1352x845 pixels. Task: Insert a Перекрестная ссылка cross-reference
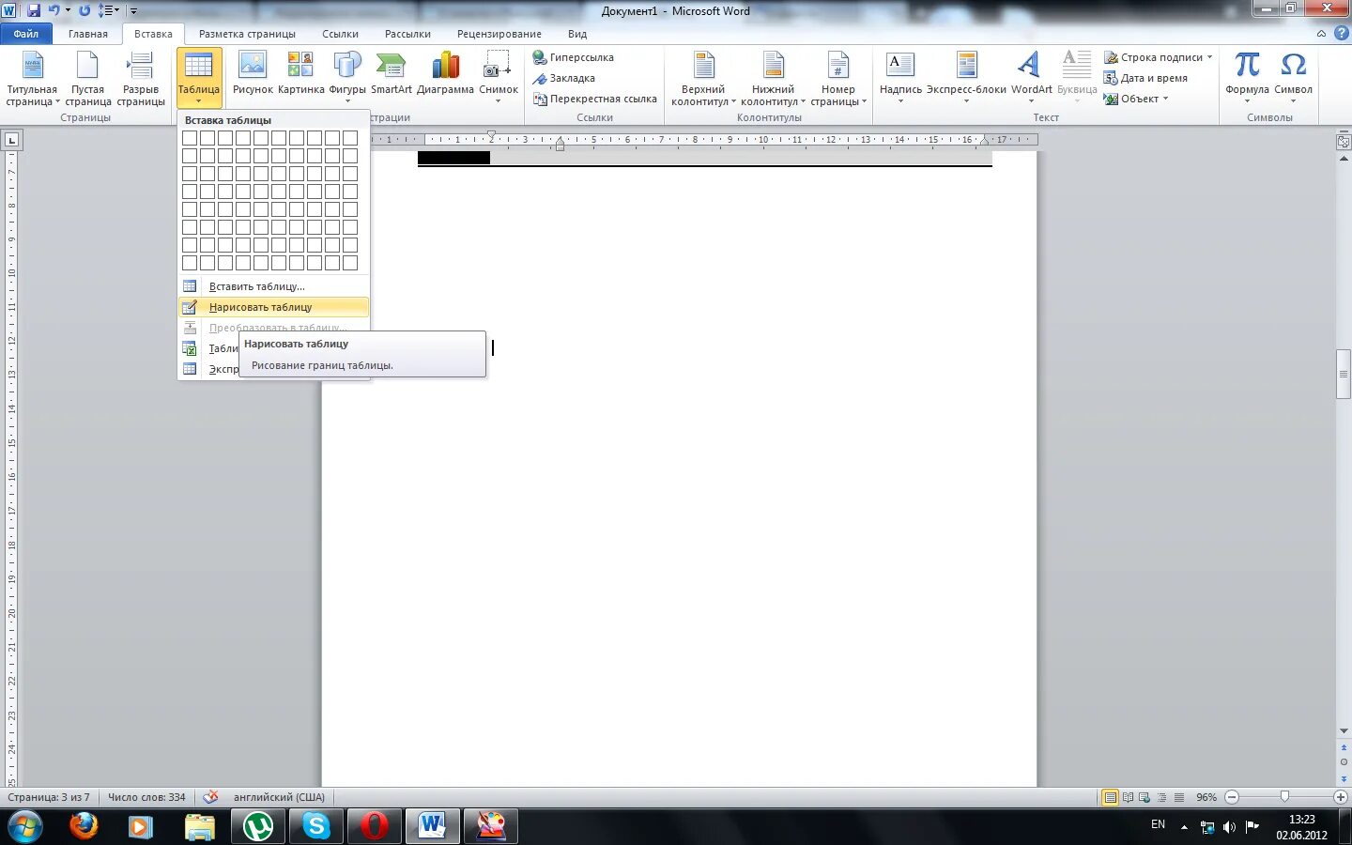(x=595, y=99)
